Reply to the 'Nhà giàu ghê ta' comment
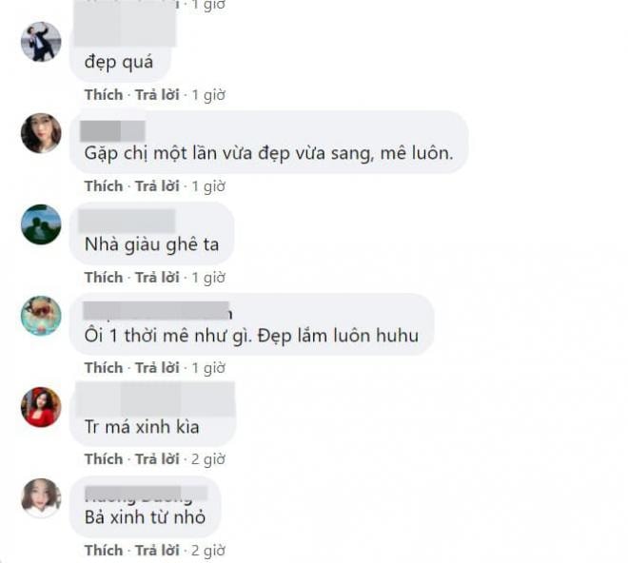 (157, 277)
